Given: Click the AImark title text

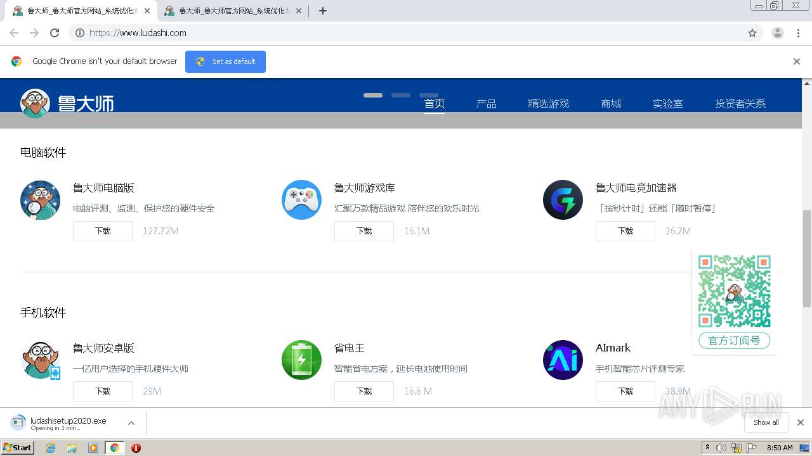Looking at the screenshot, I should pos(613,348).
